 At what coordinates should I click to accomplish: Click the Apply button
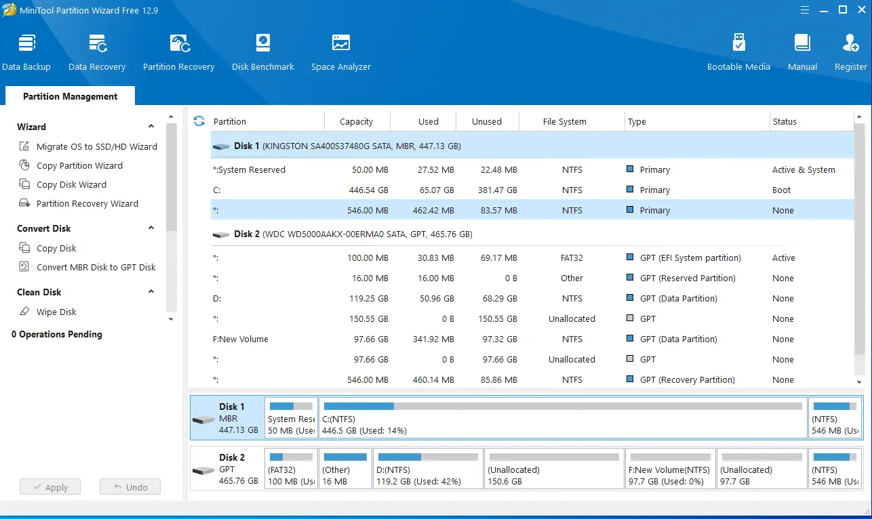(x=50, y=487)
